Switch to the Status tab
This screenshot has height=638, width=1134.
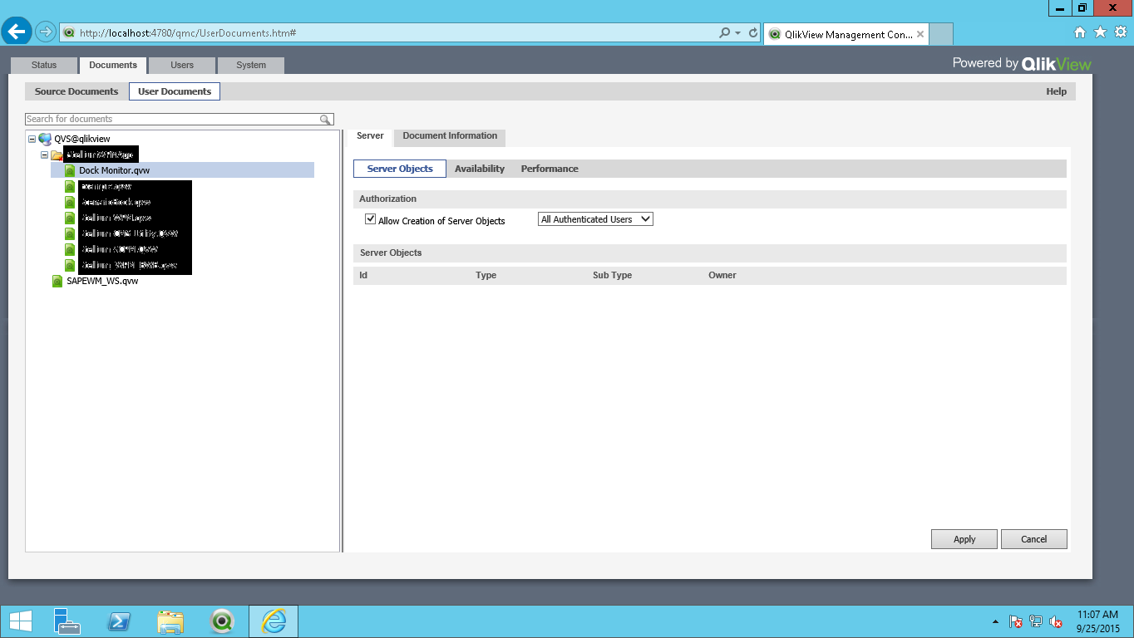click(44, 65)
